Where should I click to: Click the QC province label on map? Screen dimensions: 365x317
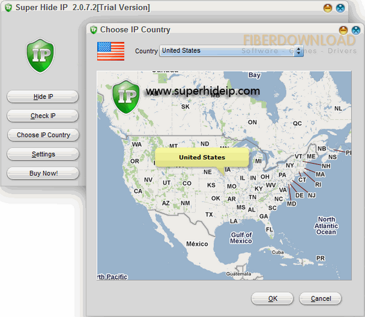coord(297,123)
